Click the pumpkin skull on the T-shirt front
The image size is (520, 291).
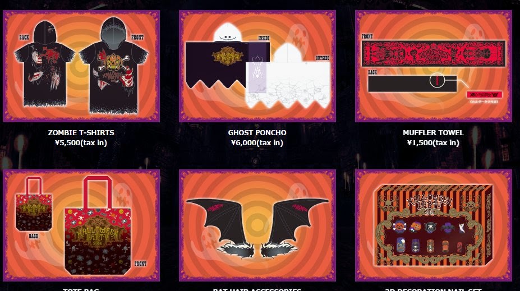click(113, 62)
